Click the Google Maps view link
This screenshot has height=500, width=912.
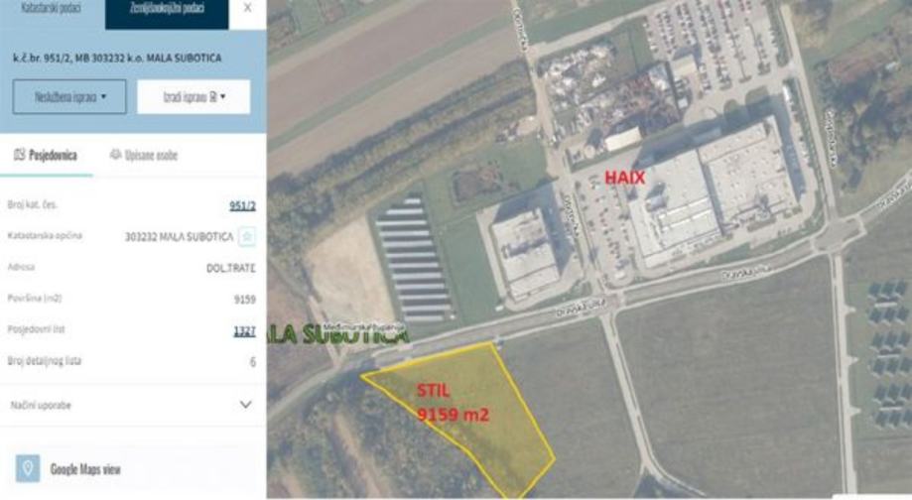pyautogui.click(x=85, y=469)
